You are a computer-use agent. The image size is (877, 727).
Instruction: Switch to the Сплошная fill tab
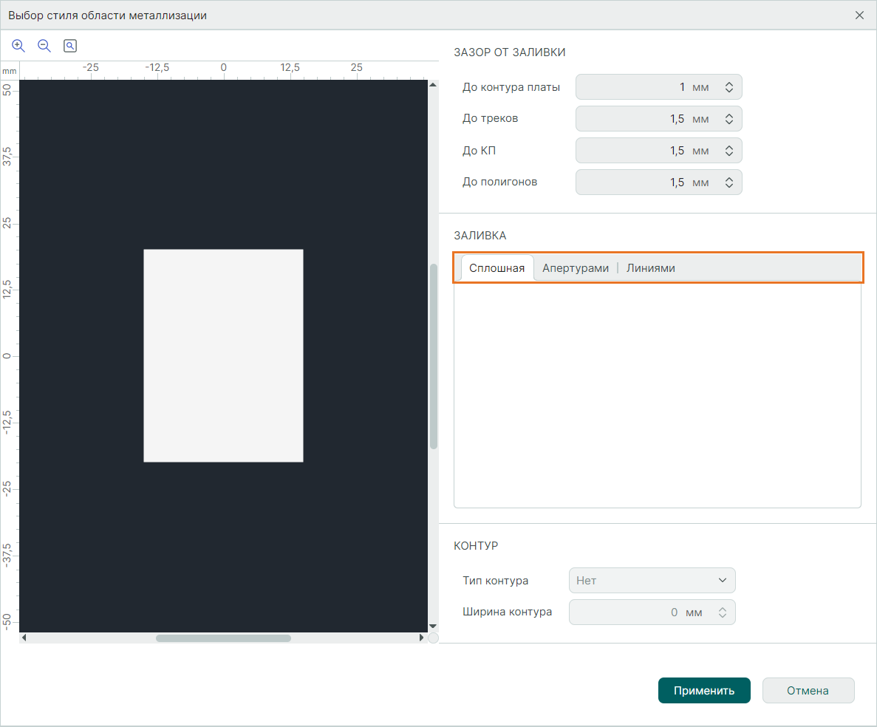496,268
